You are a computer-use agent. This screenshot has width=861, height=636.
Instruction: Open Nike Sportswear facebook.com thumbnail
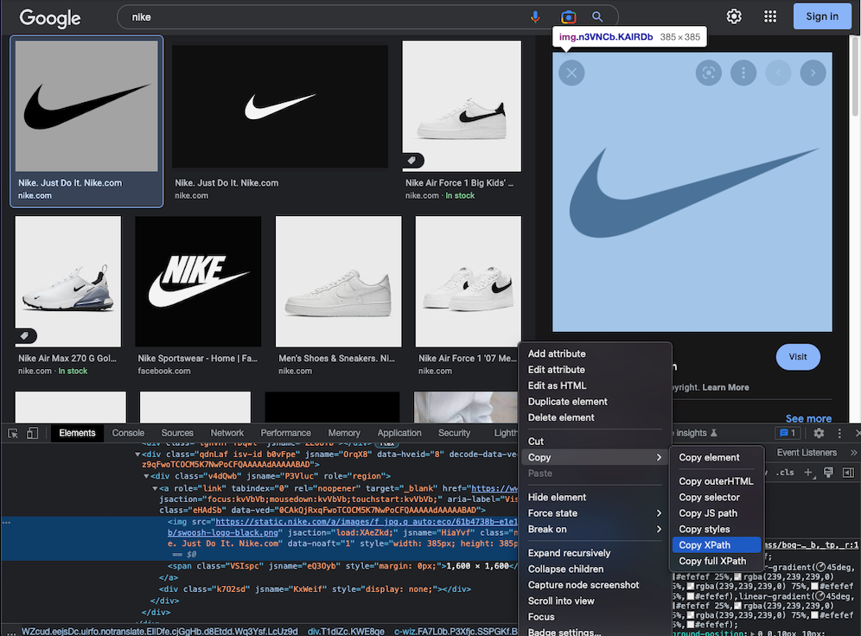click(198, 281)
